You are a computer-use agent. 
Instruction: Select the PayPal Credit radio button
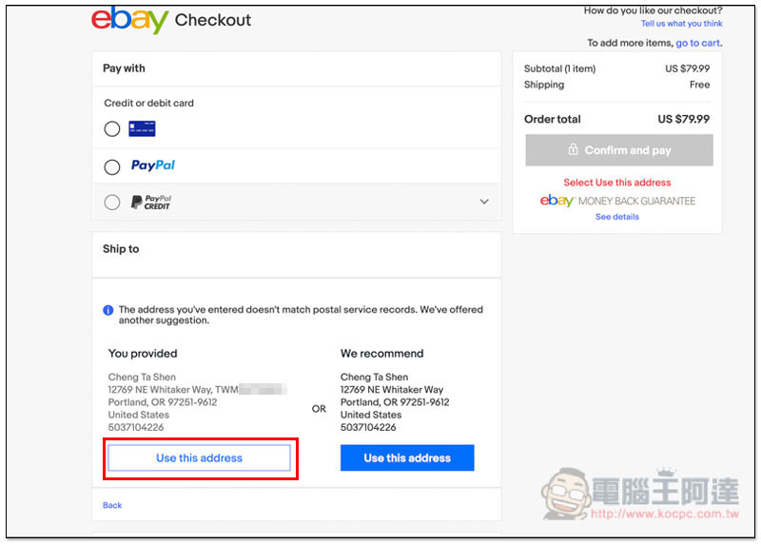pos(112,202)
